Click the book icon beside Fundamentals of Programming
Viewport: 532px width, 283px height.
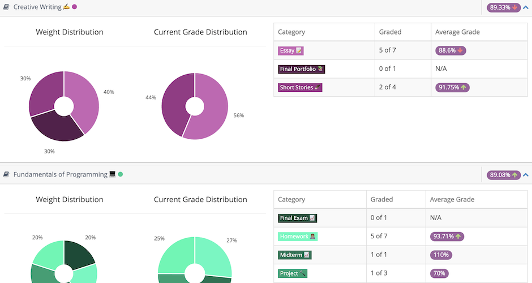click(6, 174)
